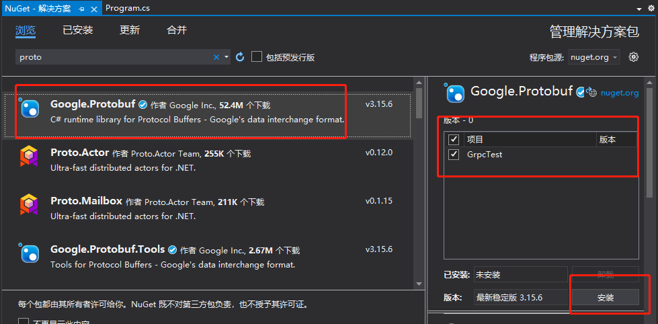The width and height of the screenshot is (658, 324).
Task: Open package source settings gear
Action: pyautogui.click(x=634, y=56)
